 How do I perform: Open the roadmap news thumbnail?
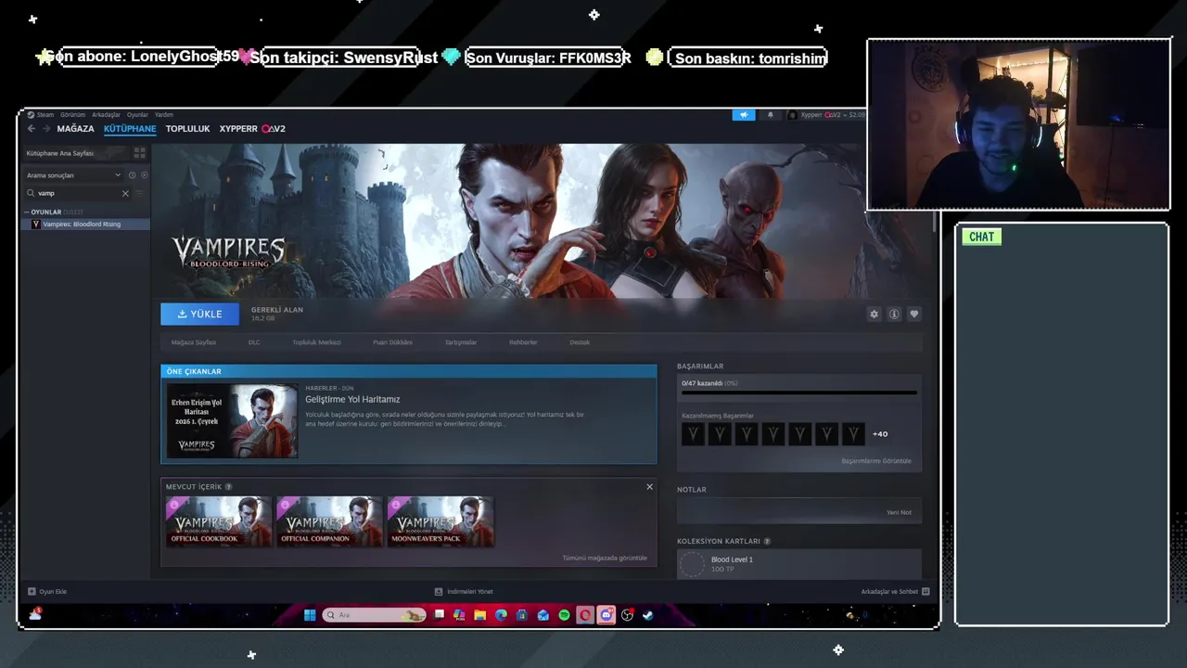[232, 421]
